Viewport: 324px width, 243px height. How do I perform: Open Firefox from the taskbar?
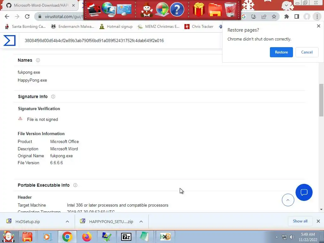(x=87, y=237)
